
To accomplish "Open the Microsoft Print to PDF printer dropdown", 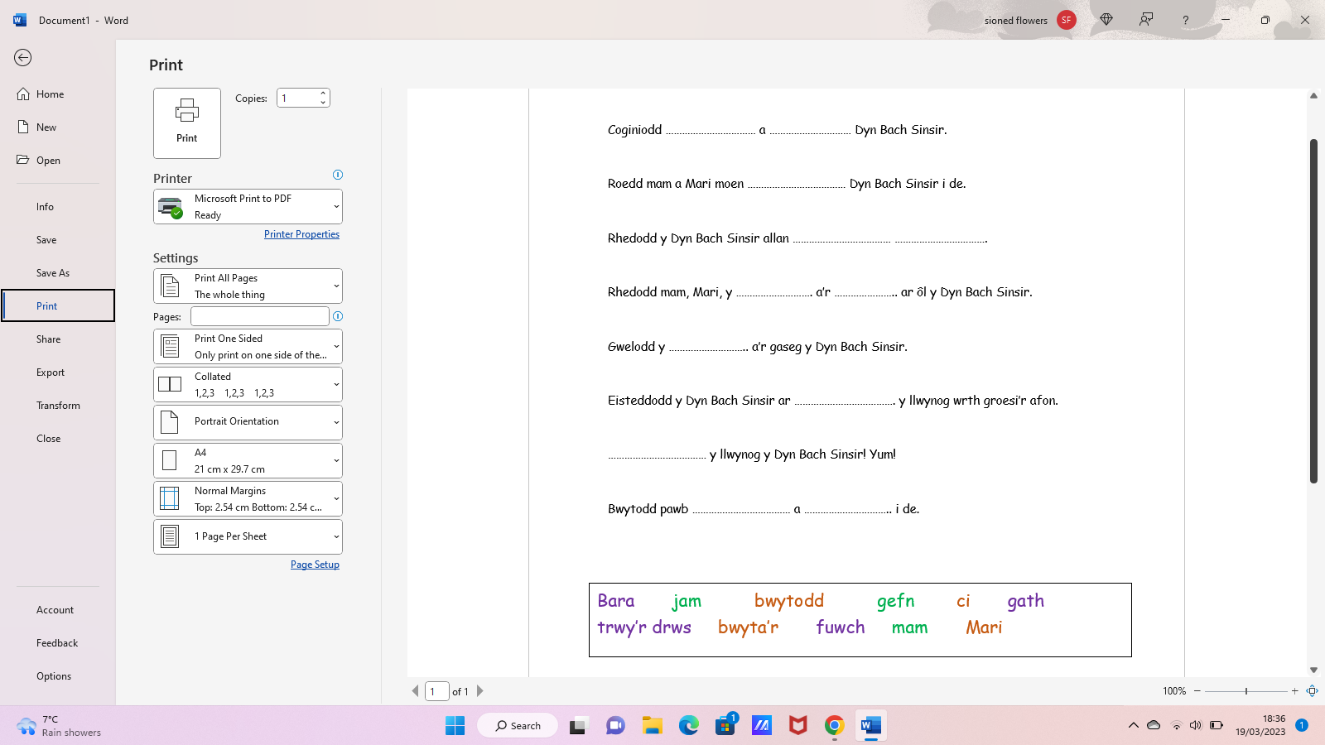I will point(248,207).
